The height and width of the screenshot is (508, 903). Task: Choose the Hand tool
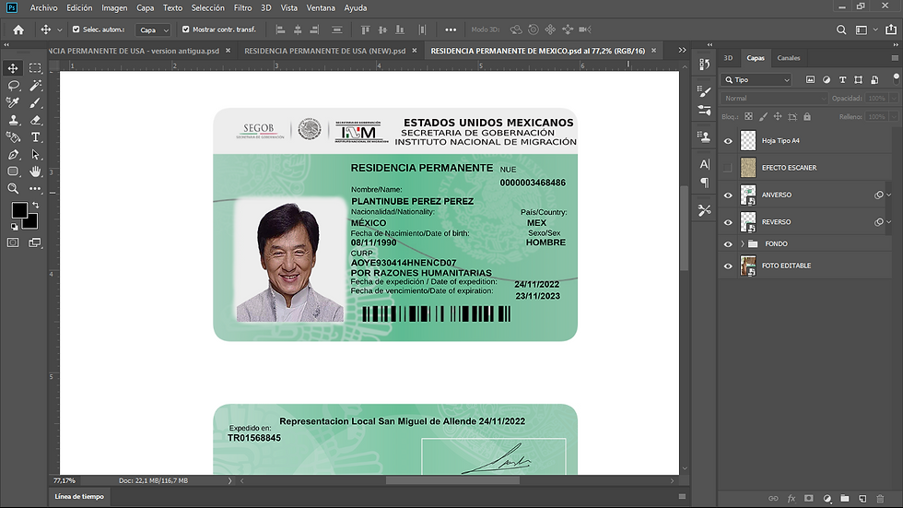35,171
